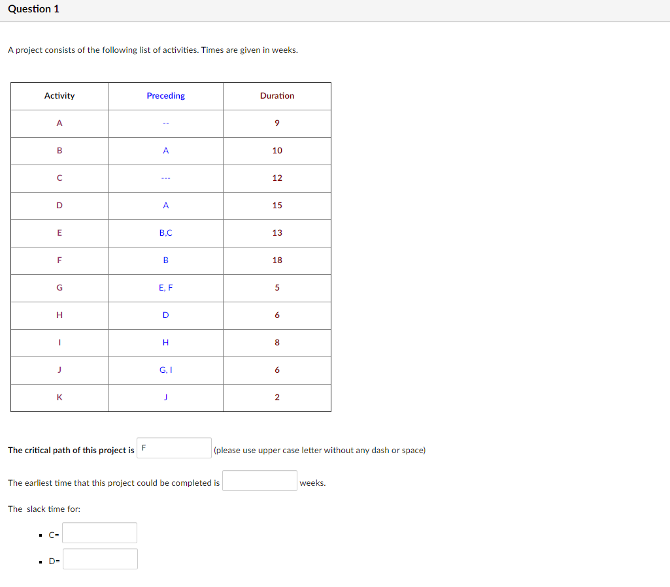Click the earliest completion time input box
The width and height of the screenshot is (670, 587).
(259, 481)
